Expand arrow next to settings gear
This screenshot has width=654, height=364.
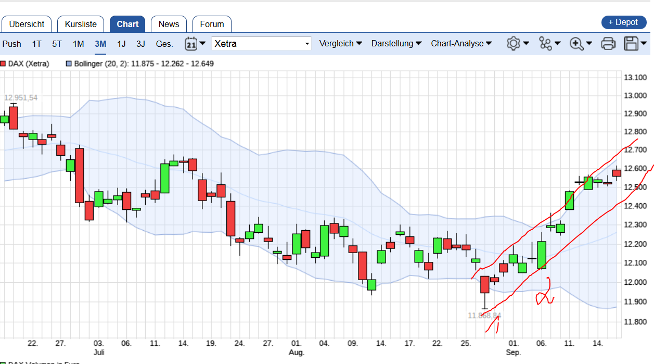(526, 44)
